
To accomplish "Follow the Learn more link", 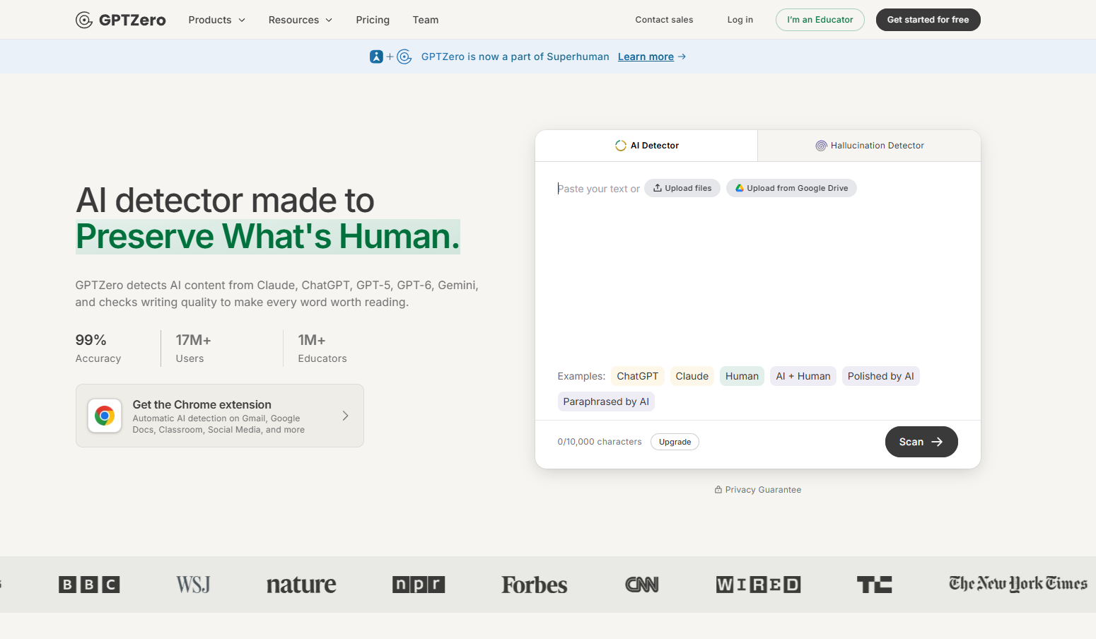I will click(x=646, y=57).
